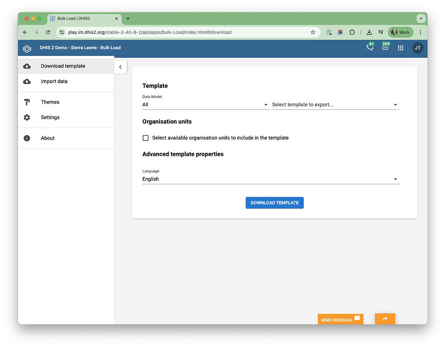Select Import data in sidebar
445x348 pixels.
pyautogui.click(x=54, y=81)
